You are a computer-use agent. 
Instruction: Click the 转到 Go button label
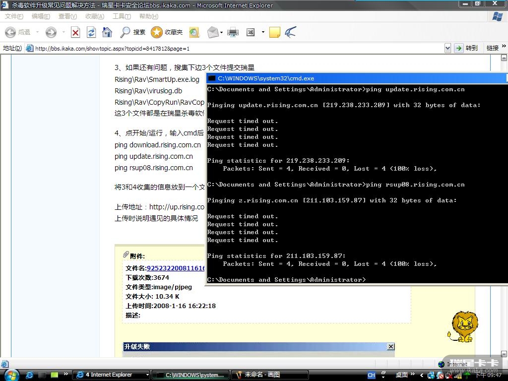(472, 48)
